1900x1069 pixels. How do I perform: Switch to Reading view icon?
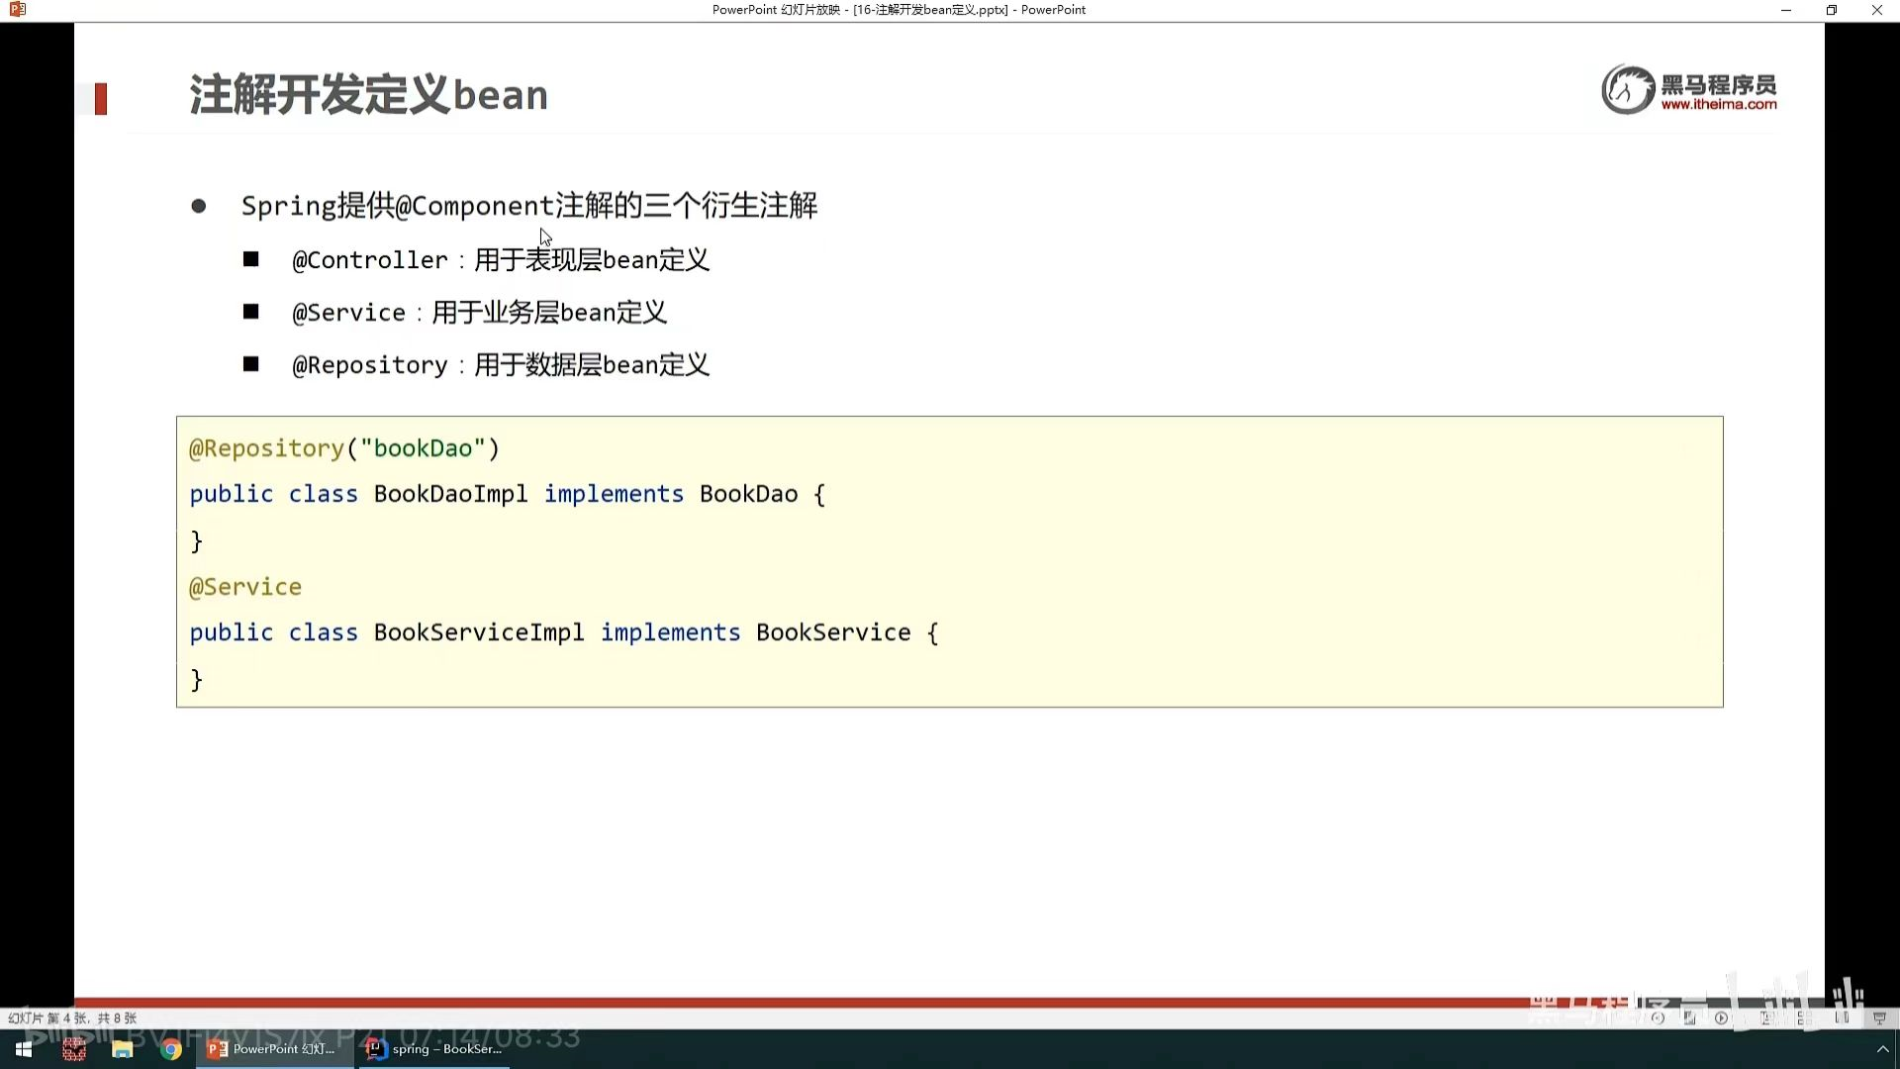pos(1842,1018)
